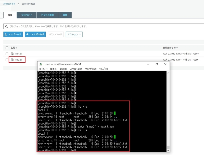The height and width of the screenshot is (155, 204).
Task: Toggle the select-all checkbox in header
Action: point(7,48)
